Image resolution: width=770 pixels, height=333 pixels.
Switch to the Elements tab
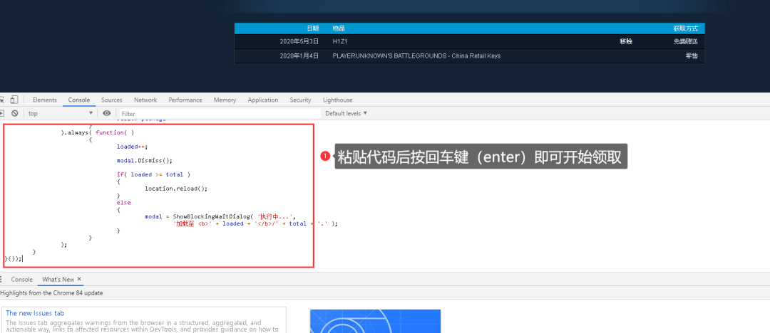(x=45, y=100)
